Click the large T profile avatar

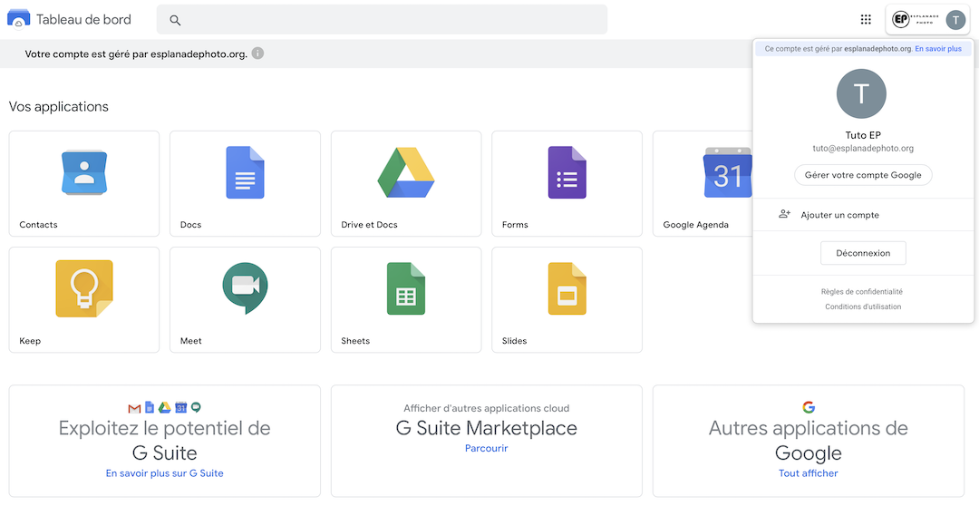(861, 93)
